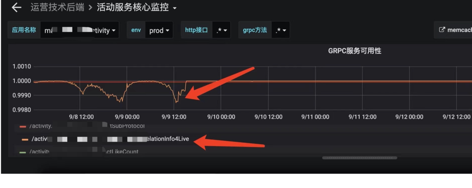Image resolution: width=472 pixels, height=188 pixels.
Task: Click the red color swatch of tSubProtocol series
Action: [23, 126]
